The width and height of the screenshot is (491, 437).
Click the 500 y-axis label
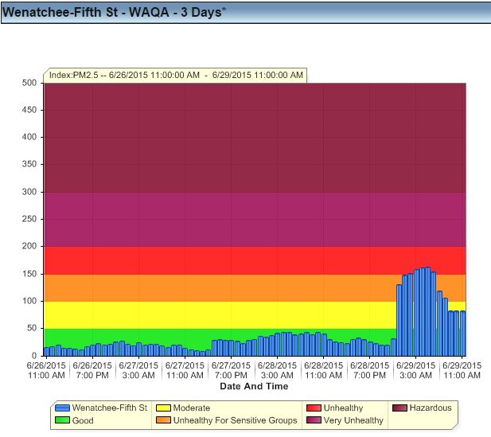[29, 83]
